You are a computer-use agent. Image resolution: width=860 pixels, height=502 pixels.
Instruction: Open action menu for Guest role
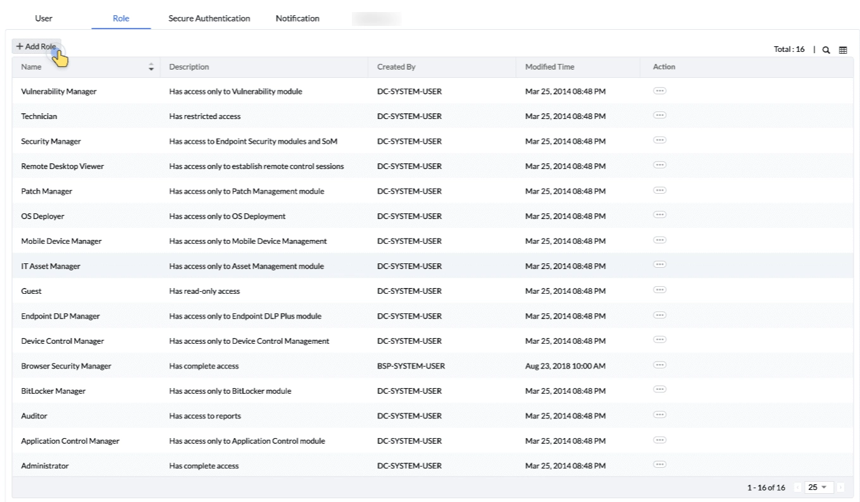(660, 291)
